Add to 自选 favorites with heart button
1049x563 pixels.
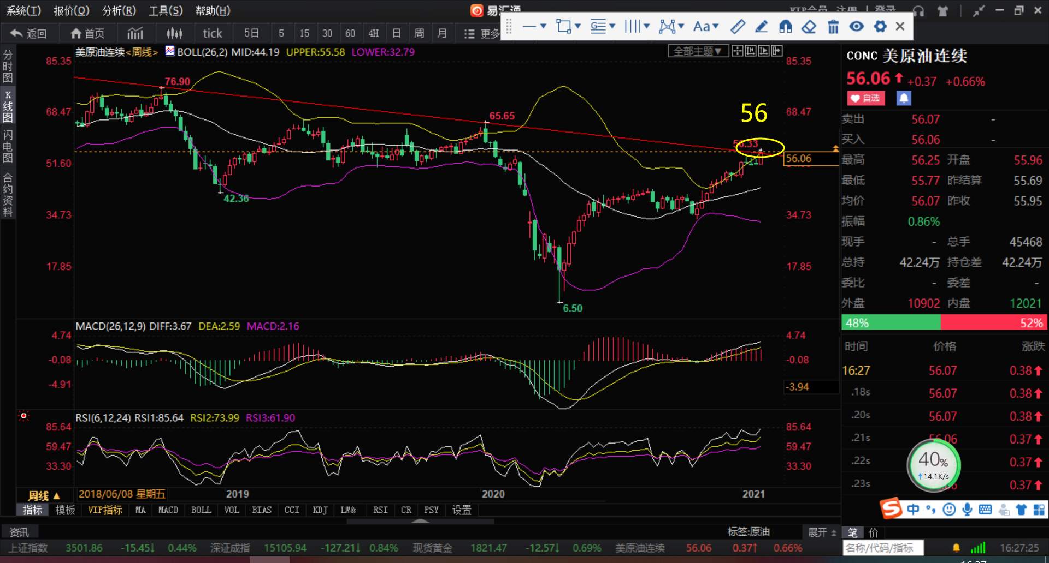(865, 98)
